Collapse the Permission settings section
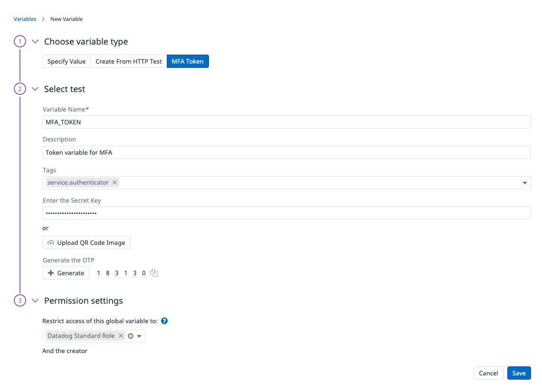This screenshot has width=542, height=392. 35,300
